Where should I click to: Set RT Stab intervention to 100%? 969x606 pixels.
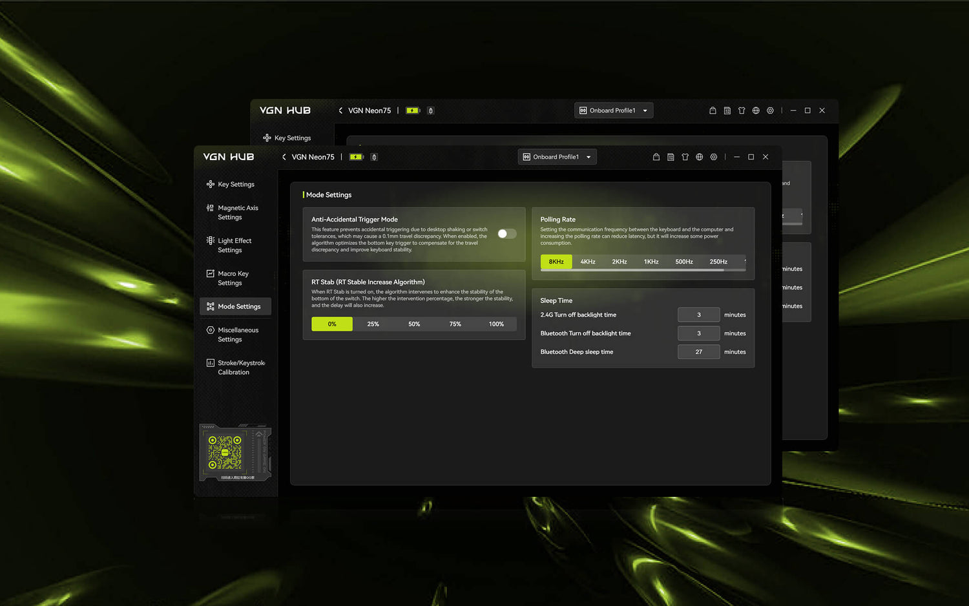496,324
